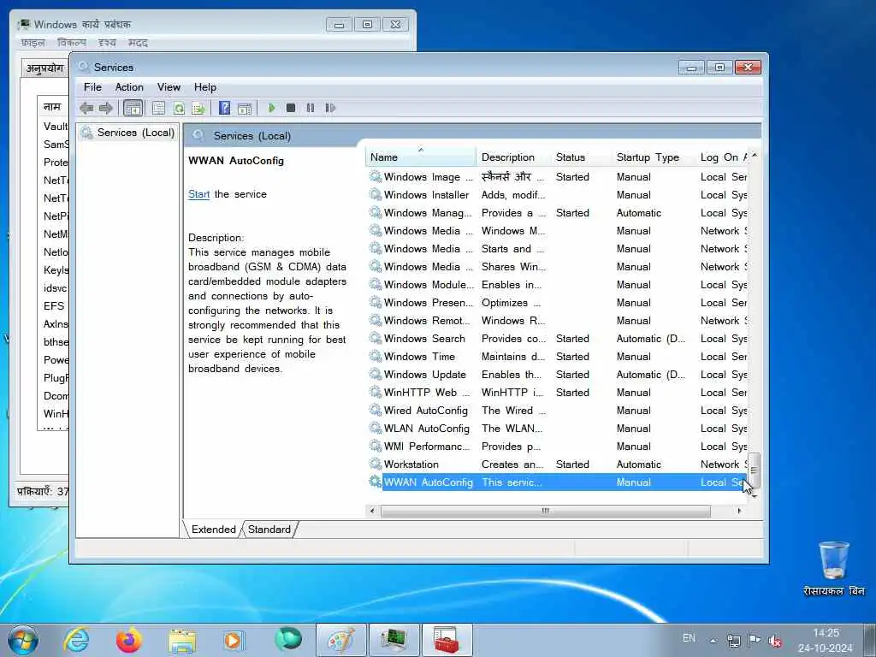The height and width of the screenshot is (657, 876).
Task: Stop the service with the square icon
Action: pos(291,108)
